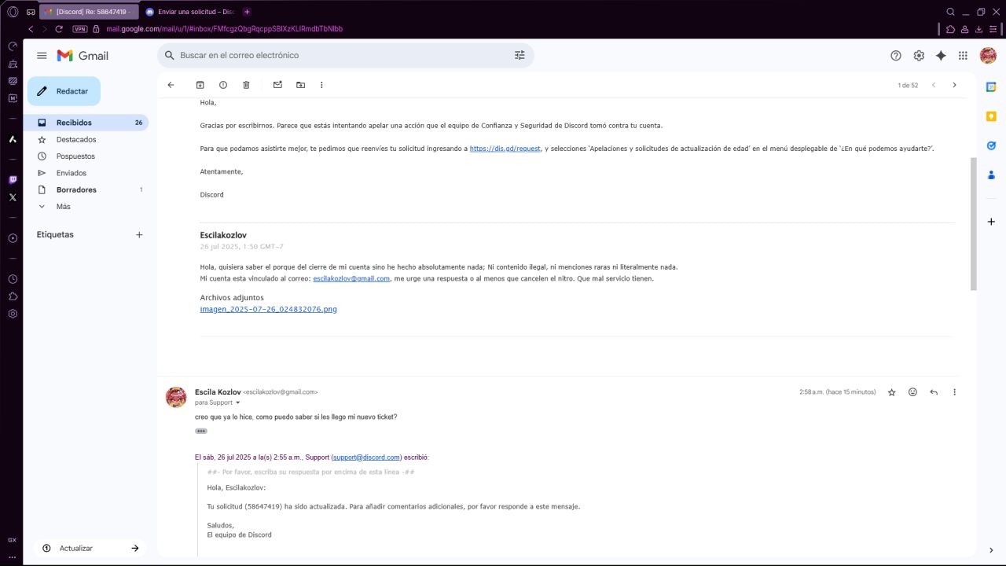Viewport: 1006px width, 566px height.
Task: Open Opera sidebar settings gear
Action: click(x=13, y=314)
